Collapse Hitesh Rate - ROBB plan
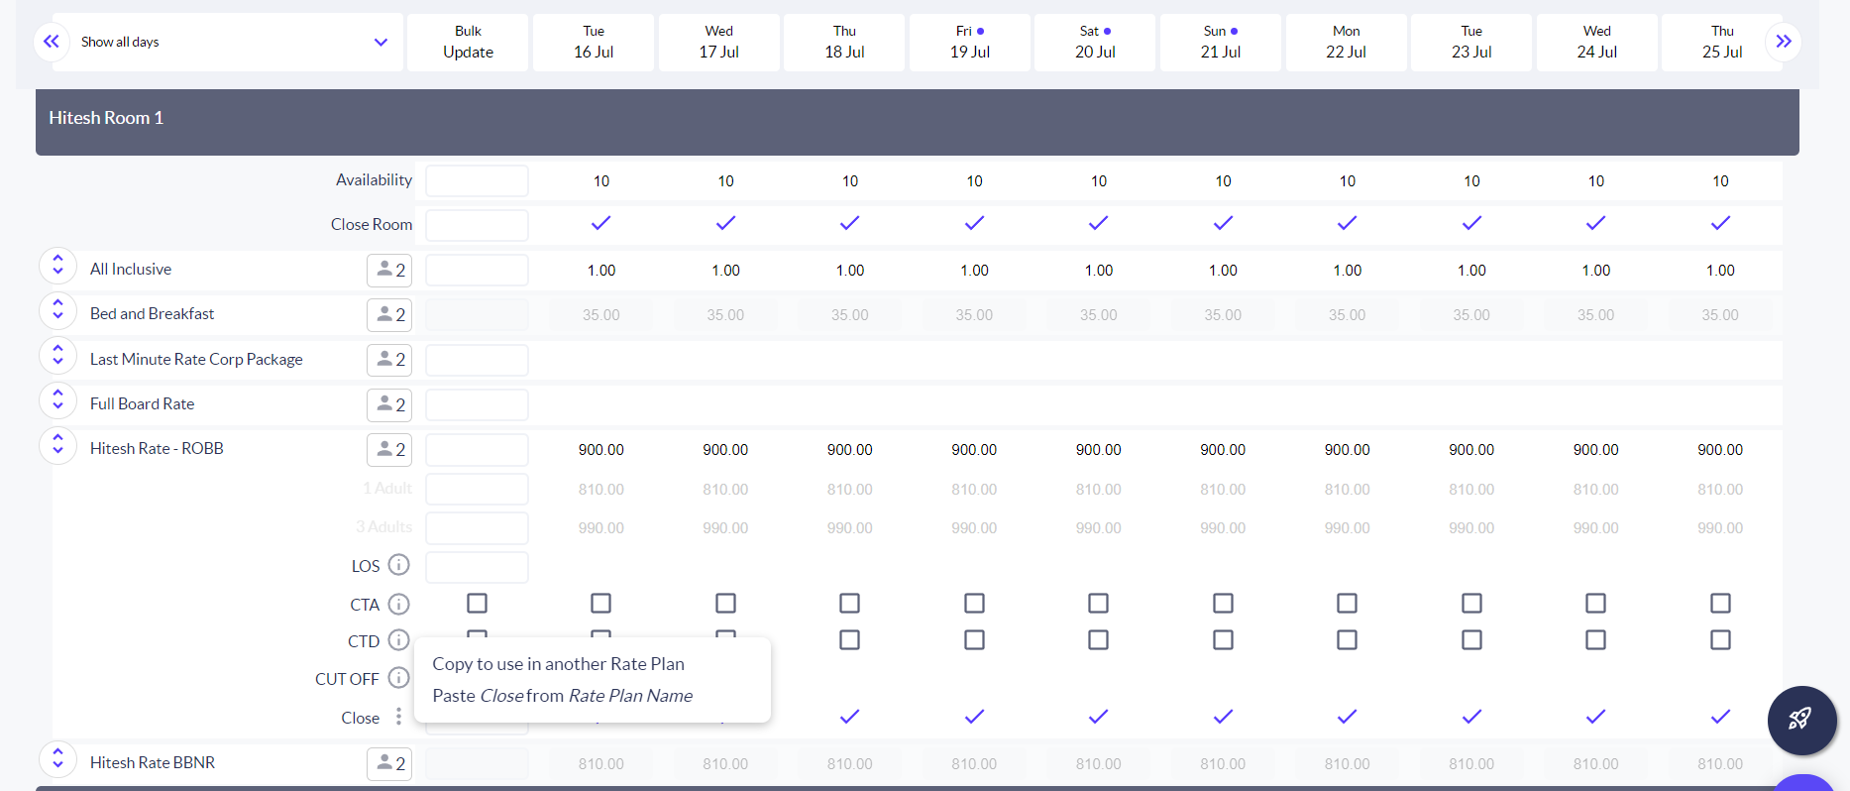This screenshot has height=791, width=1850. pos(57,445)
